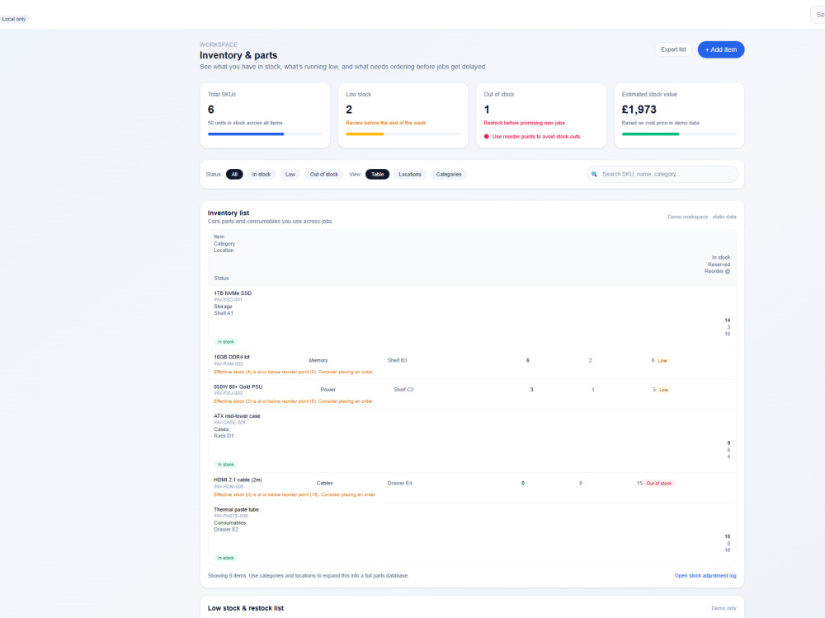The width and height of the screenshot is (825, 618).
Task: Click the Status column header
Action: (x=221, y=279)
